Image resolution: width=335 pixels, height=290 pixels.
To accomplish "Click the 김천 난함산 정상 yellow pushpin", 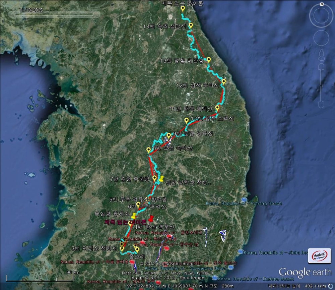I will pyautogui.click(x=161, y=179).
